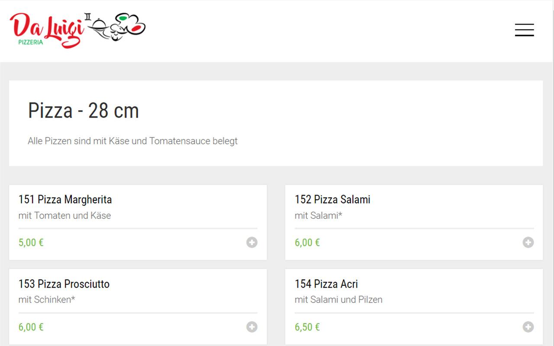Image resolution: width=554 pixels, height=346 pixels.
Task: Click the 6,50 € Acri price
Action: pos(307,327)
